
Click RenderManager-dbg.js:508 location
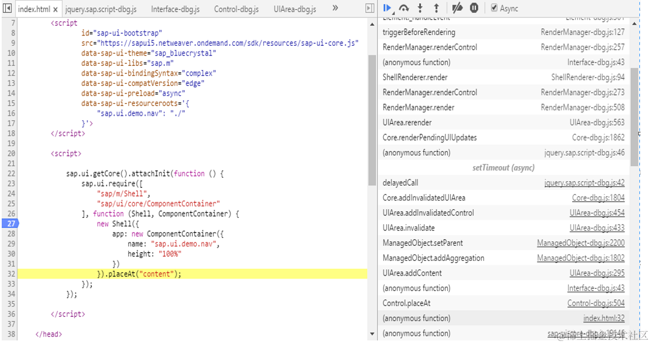tap(583, 107)
